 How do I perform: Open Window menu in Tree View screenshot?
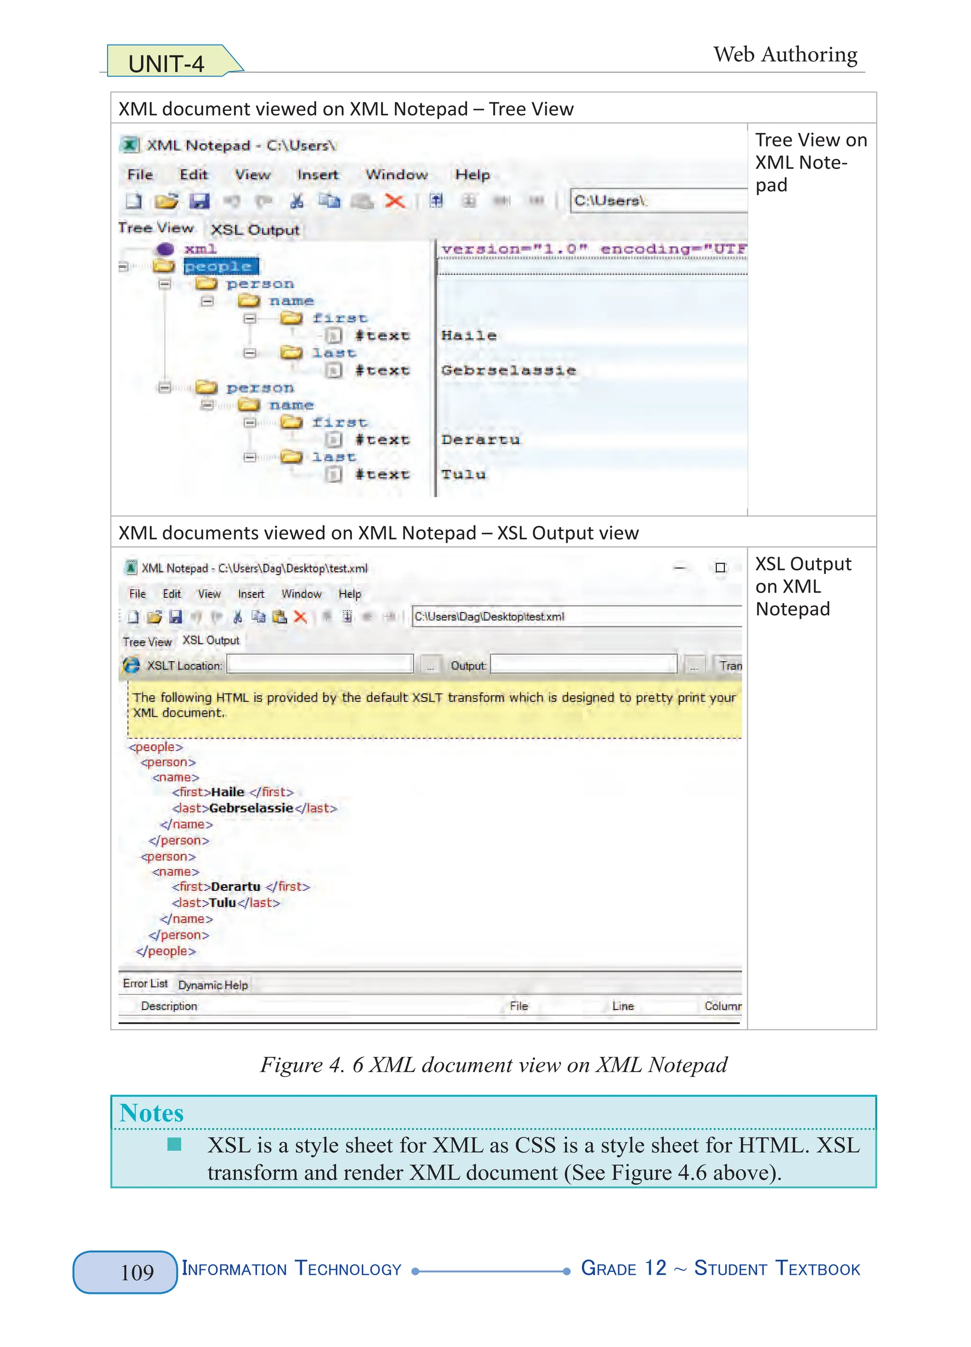tap(397, 174)
